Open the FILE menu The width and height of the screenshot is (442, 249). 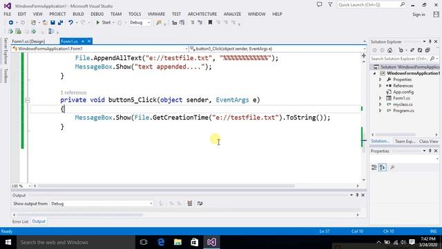pos(8,14)
